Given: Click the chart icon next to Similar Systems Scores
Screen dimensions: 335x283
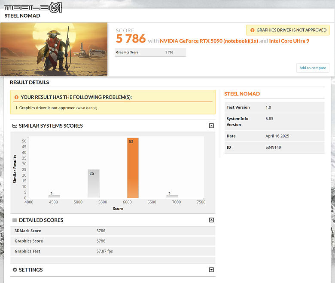Looking at the screenshot, I should click(15, 126).
